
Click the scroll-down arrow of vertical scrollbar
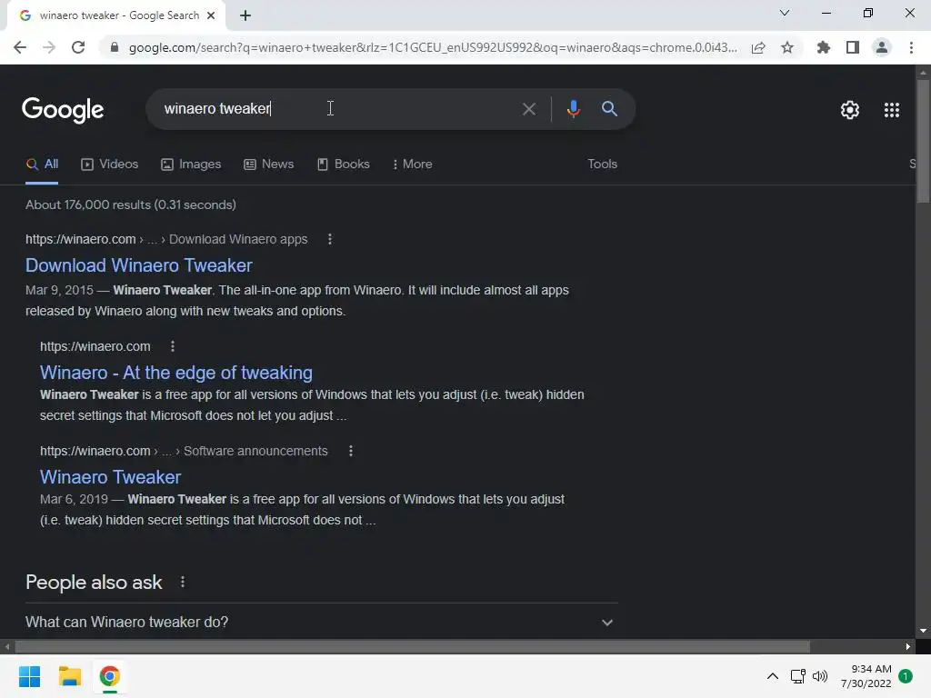point(923,631)
